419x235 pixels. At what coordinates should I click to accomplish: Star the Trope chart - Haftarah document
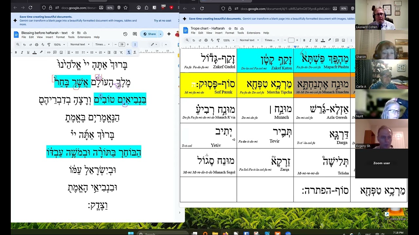[x=230, y=28]
